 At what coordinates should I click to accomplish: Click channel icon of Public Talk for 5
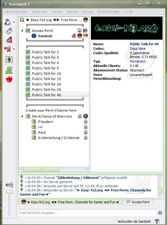tap(28, 68)
